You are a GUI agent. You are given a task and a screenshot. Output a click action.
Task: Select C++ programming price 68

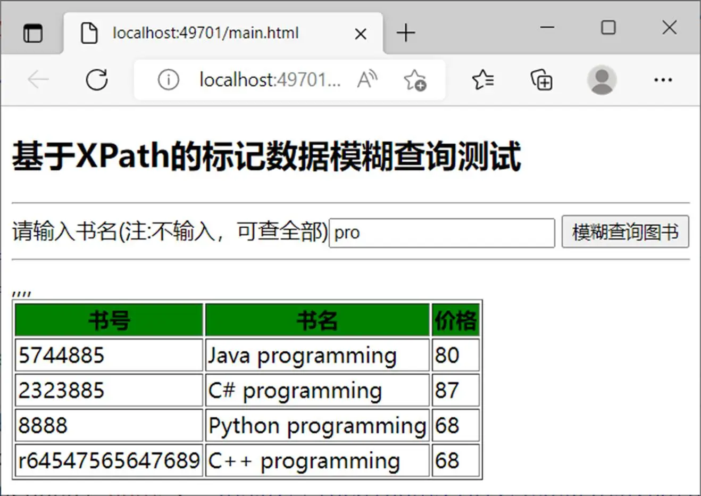coord(456,460)
